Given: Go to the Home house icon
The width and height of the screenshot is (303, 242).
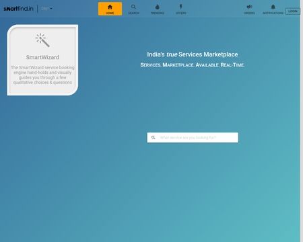Looking at the screenshot, I should click(110, 7).
